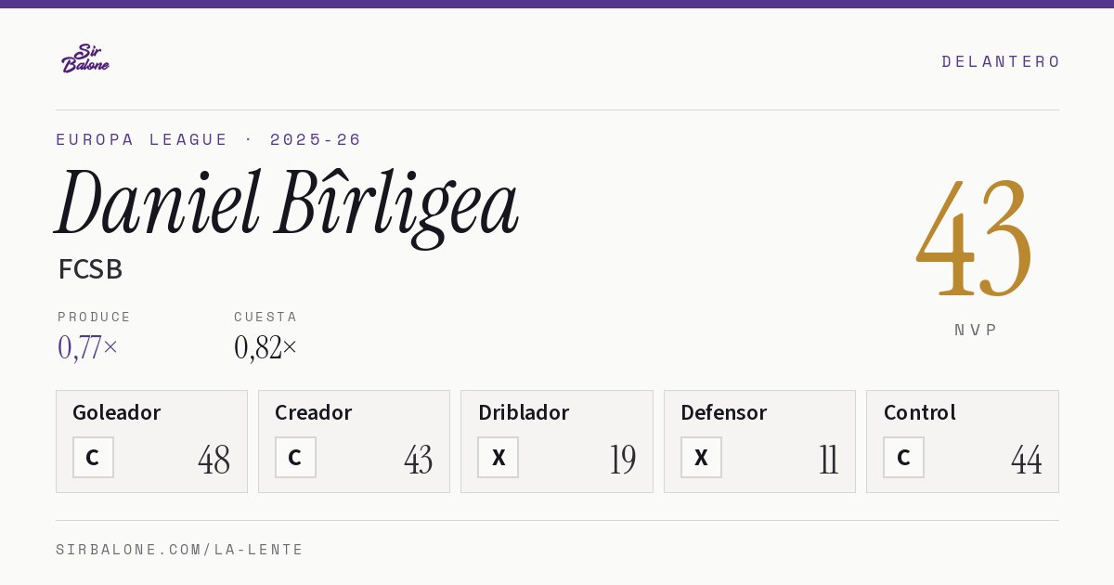Click the 0,82× cuesta value

tap(266, 347)
